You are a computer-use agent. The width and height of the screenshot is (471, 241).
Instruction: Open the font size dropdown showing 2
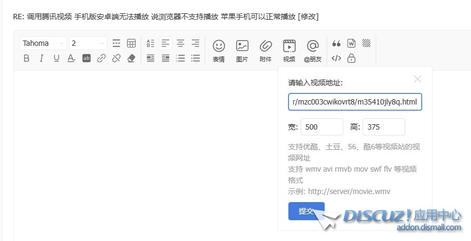click(x=88, y=43)
